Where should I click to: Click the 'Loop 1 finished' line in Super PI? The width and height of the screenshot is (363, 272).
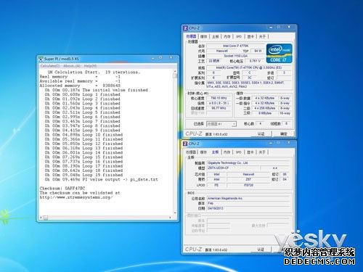pos(82,94)
